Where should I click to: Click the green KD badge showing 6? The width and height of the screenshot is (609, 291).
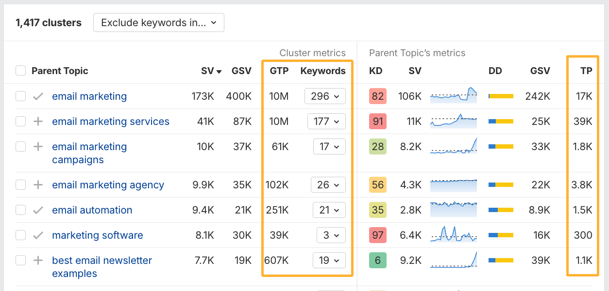pos(377,260)
